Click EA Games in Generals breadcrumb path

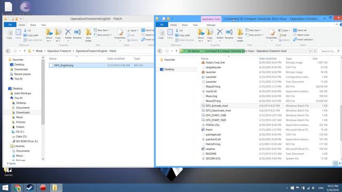(x=193, y=51)
